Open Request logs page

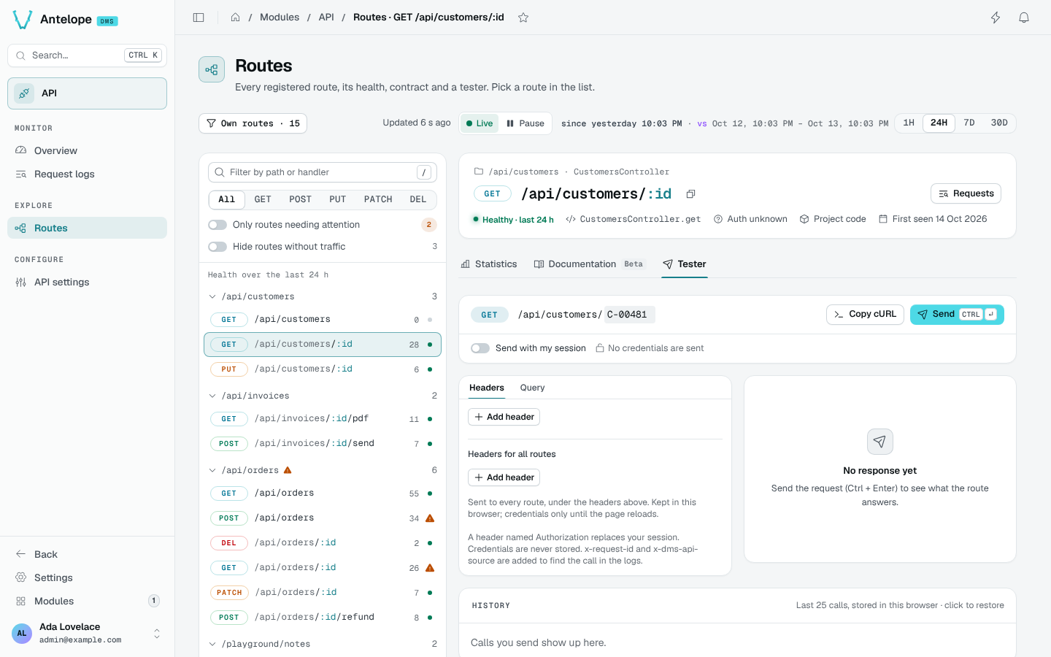[87, 174]
